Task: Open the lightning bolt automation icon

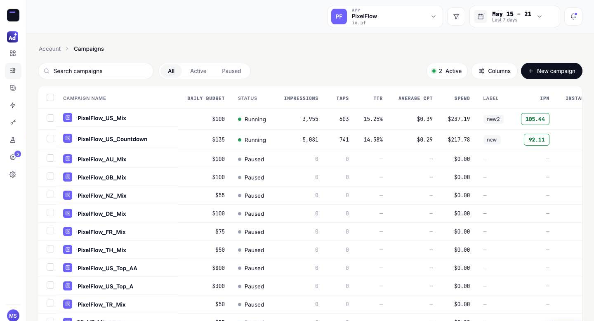Action: click(13, 105)
